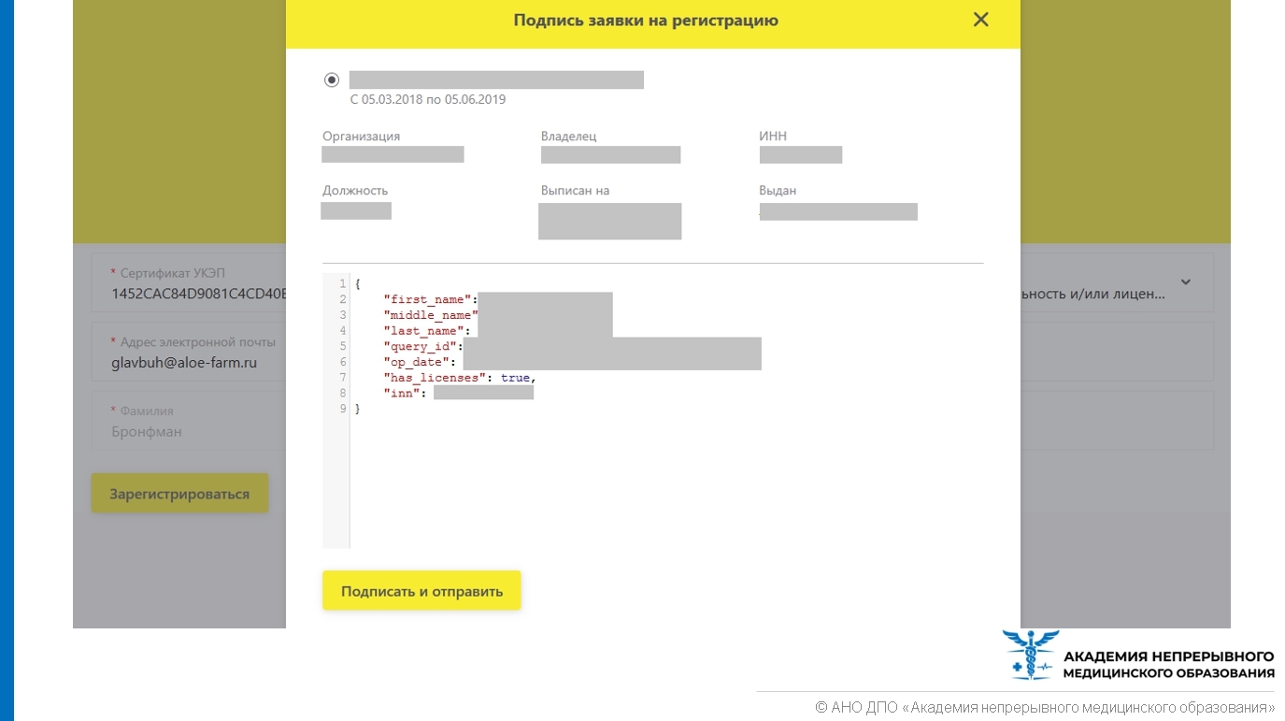Click line number 1 in code gutter
The width and height of the screenshot is (1285, 721).
(x=343, y=283)
